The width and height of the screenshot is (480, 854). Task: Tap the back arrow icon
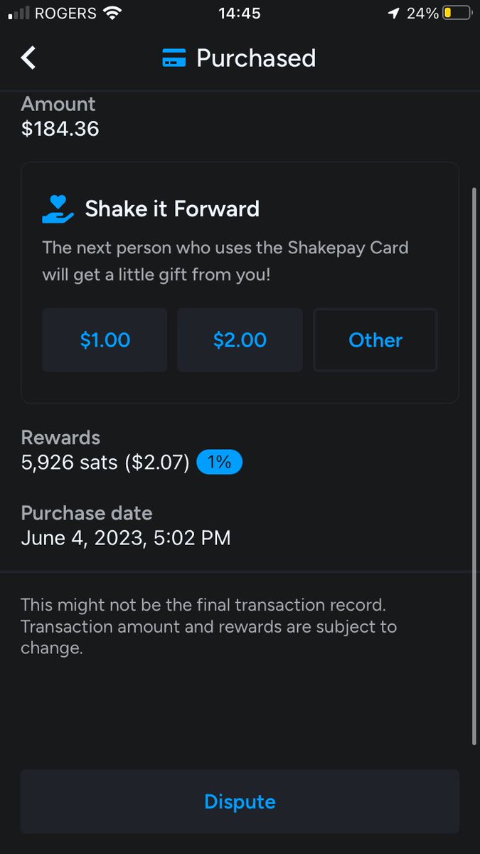(x=28, y=58)
